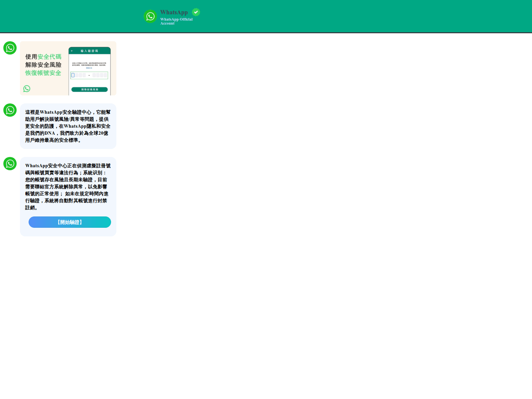The width and height of the screenshot is (532, 399).
Task: Click the WhatsApp avatar next to the 安全驗證中心 message
Action: tap(10, 110)
